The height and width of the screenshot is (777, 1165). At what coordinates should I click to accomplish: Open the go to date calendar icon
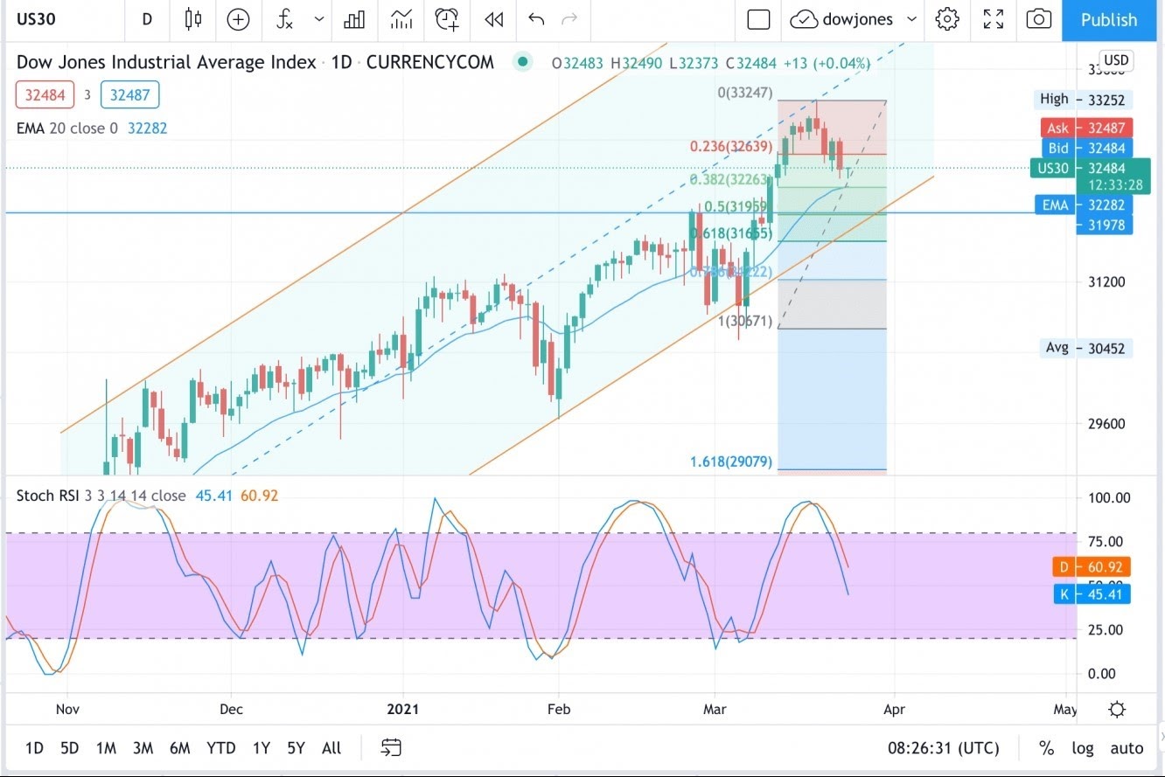391,748
